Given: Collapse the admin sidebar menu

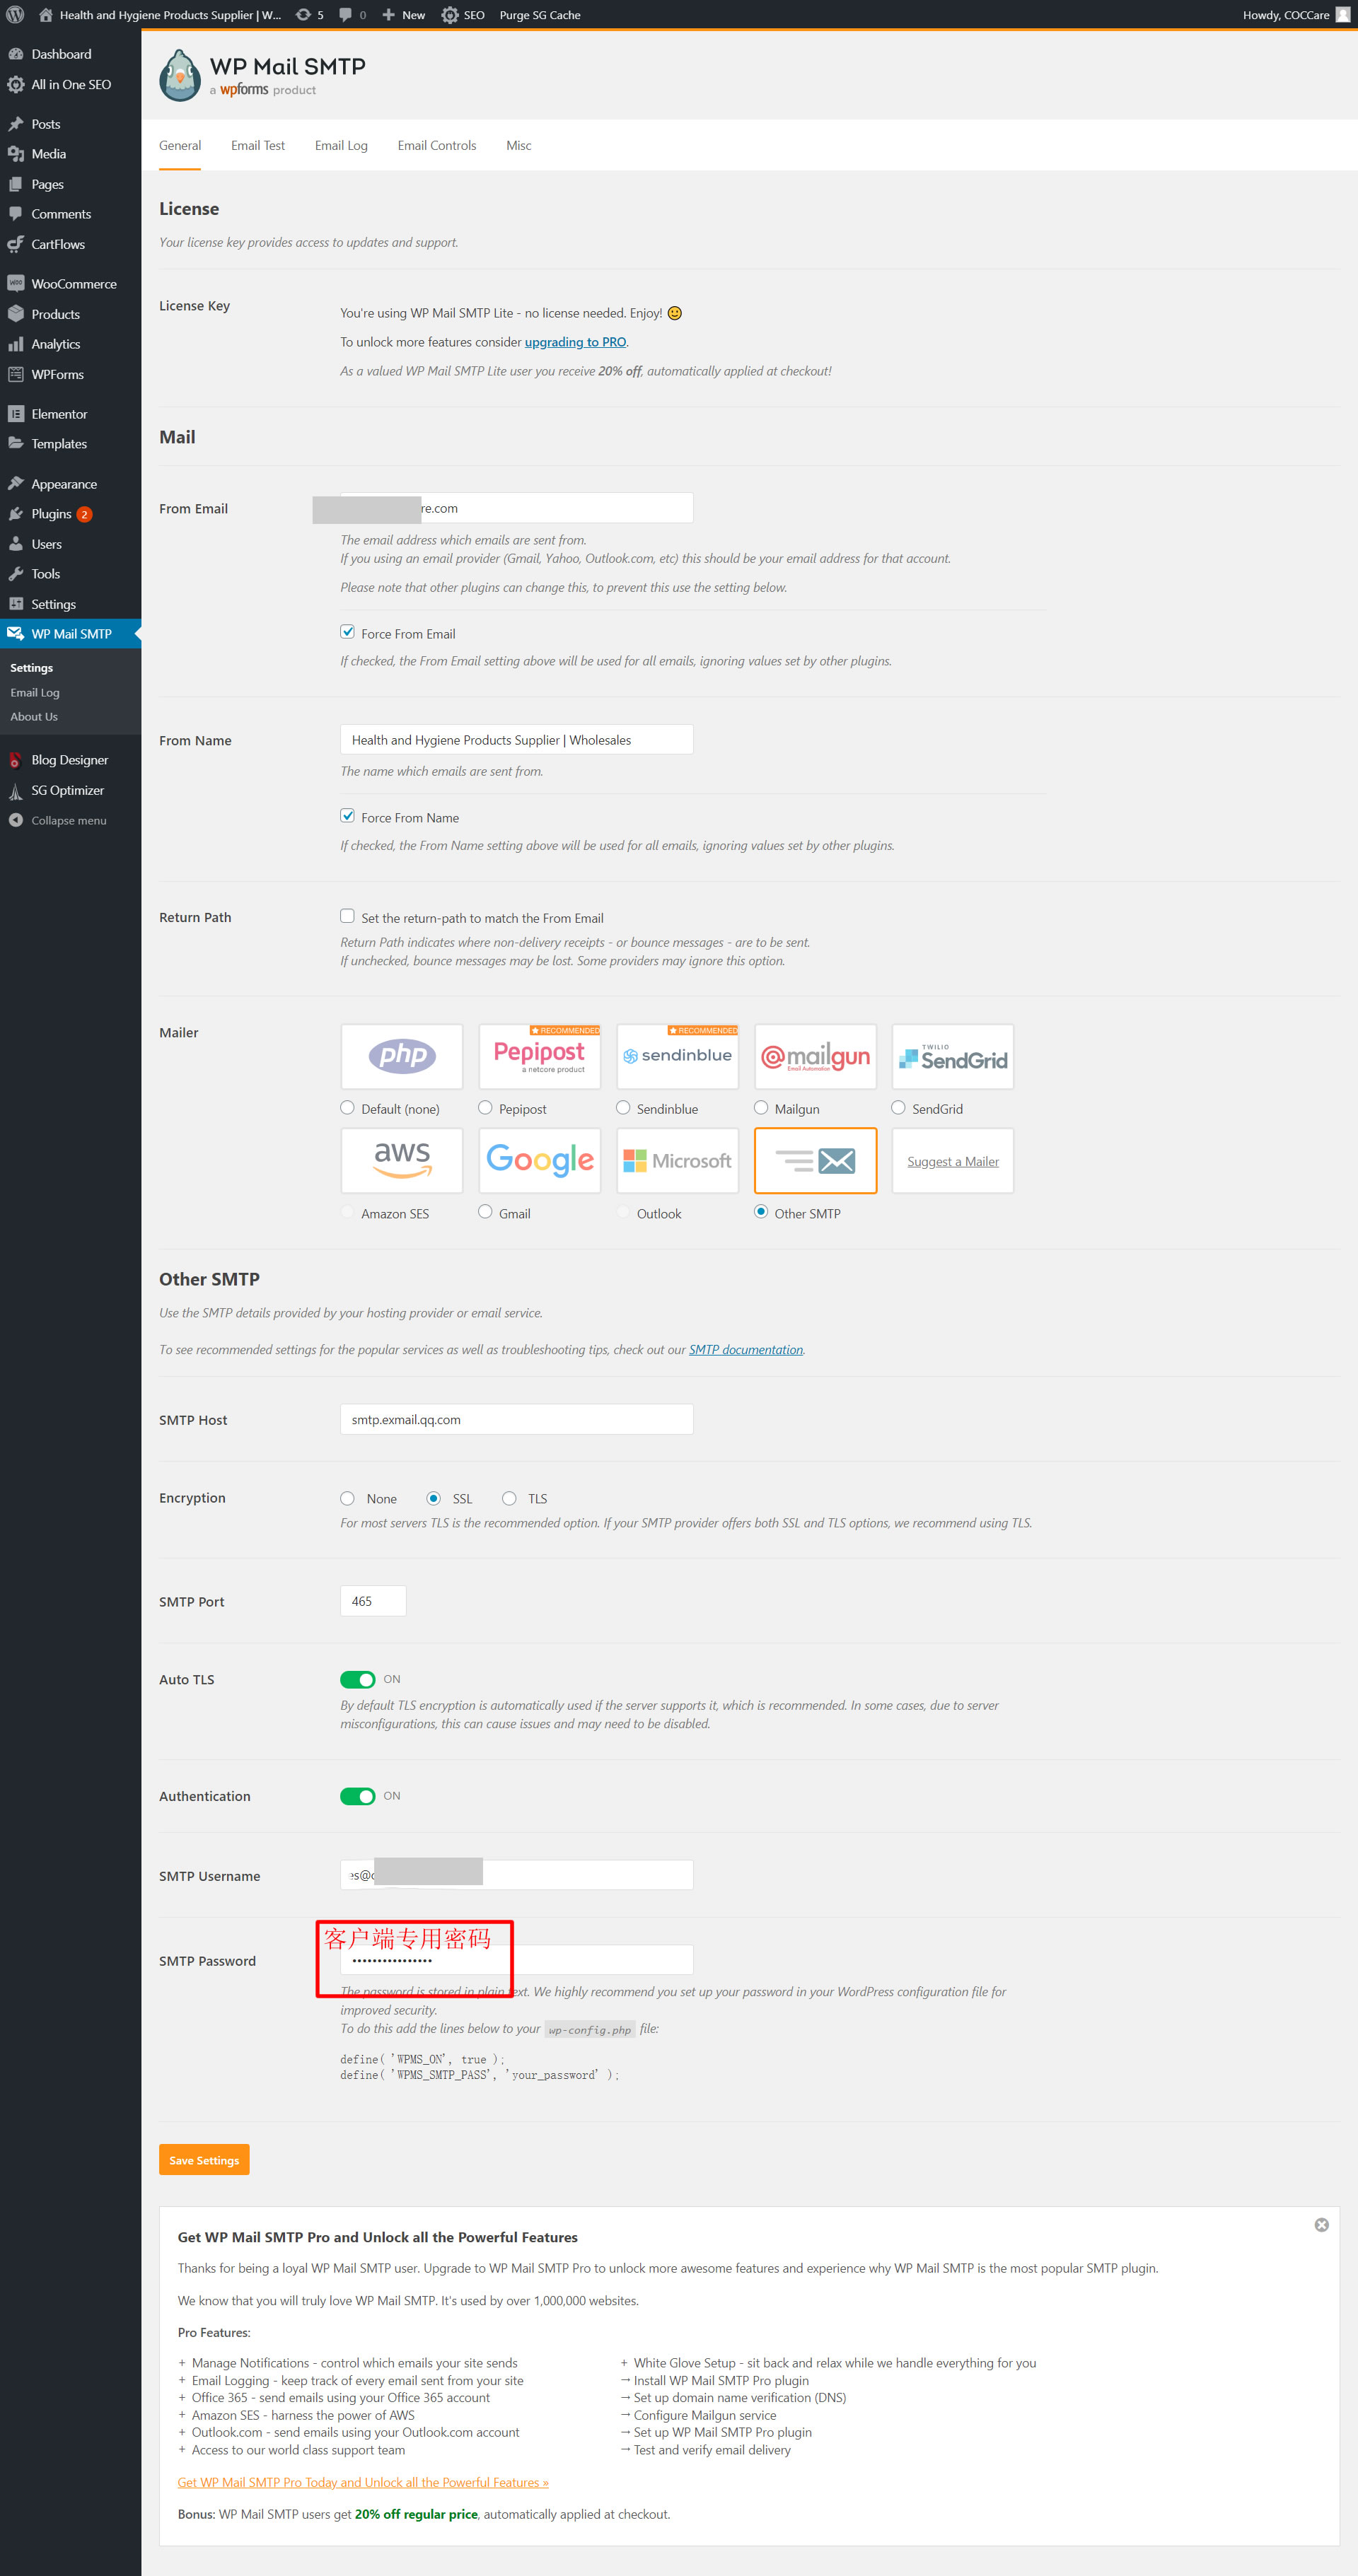Looking at the screenshot, I should coord(70,820).
